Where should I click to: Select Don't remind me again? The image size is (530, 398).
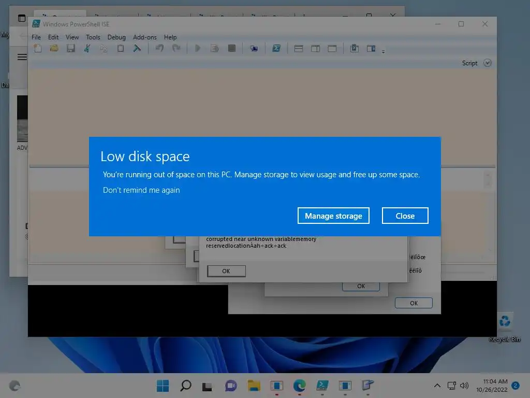(x=141, y=190)
